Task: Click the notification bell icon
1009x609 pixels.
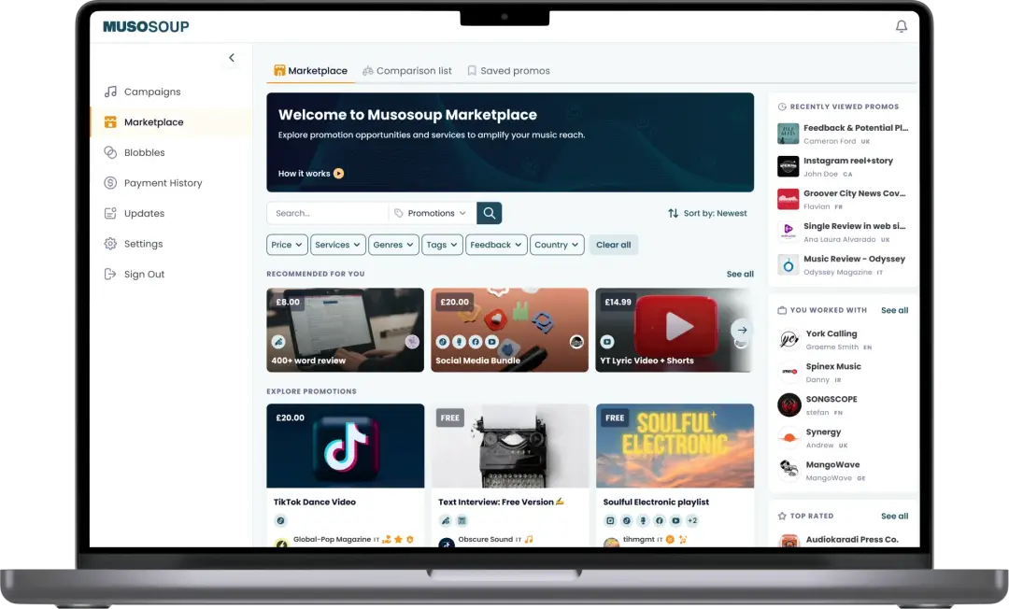Action: pos(901,27)
